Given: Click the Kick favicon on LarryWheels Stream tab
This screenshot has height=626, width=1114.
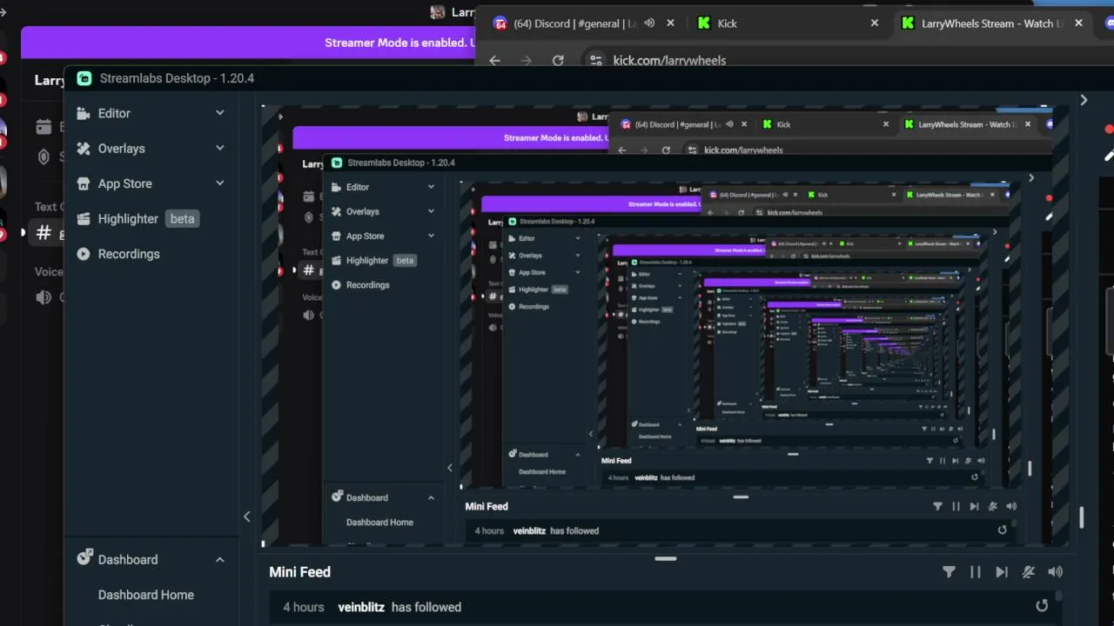Looking at the screenshot, I should click(x=908, y=23).
